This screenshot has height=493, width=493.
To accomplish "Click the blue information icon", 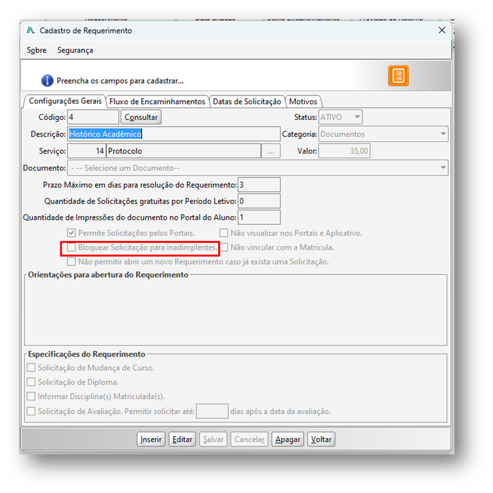I will coord(47,81).
